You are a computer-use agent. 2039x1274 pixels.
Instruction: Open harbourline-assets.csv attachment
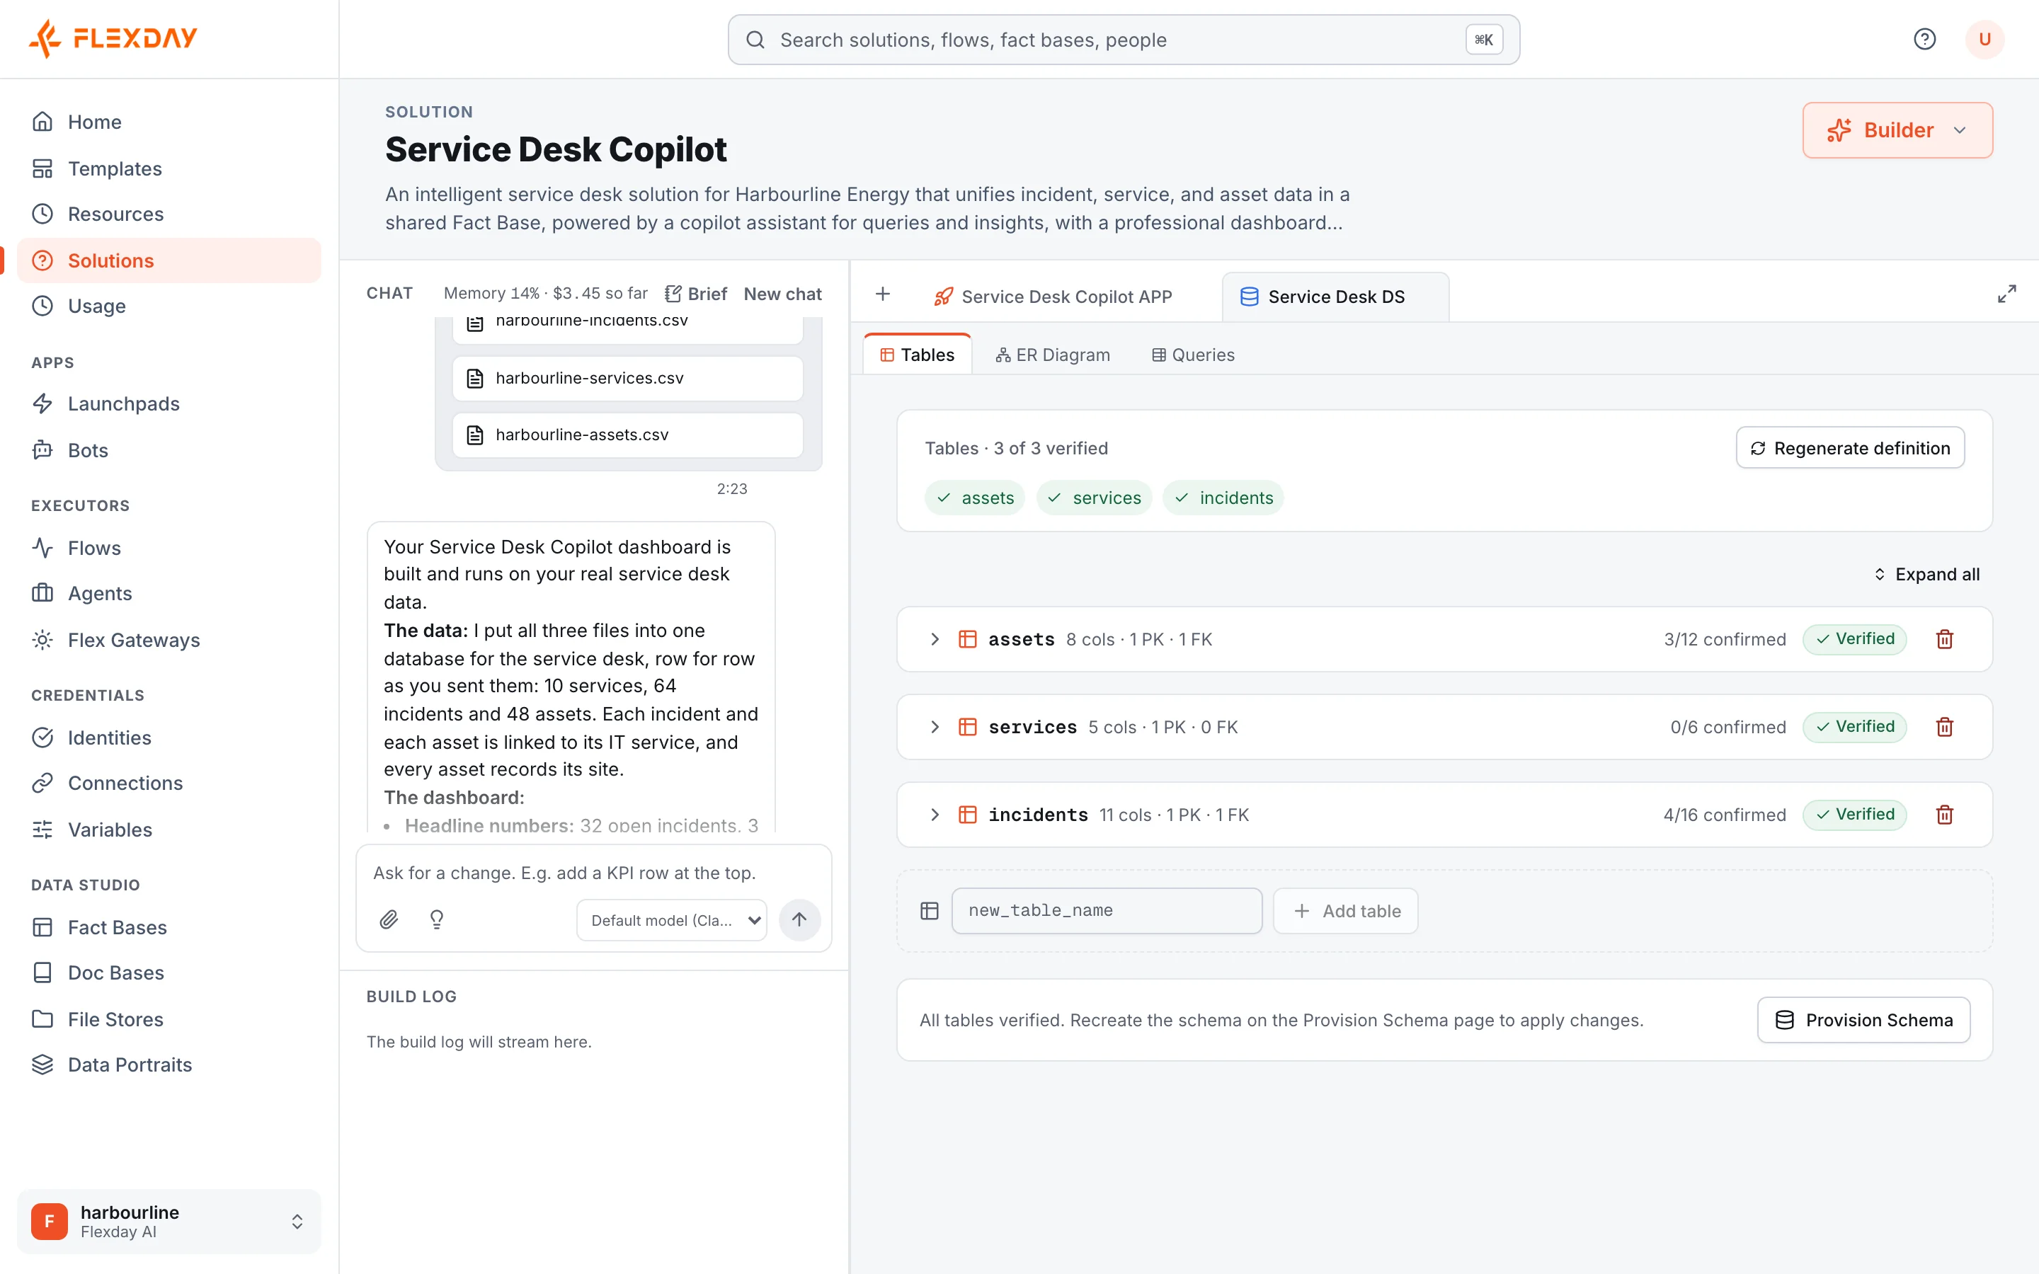point(628,435)
